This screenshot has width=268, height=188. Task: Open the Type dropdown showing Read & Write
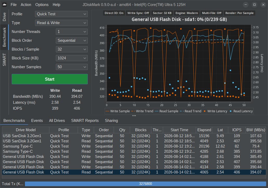click(x=61, y=23)
